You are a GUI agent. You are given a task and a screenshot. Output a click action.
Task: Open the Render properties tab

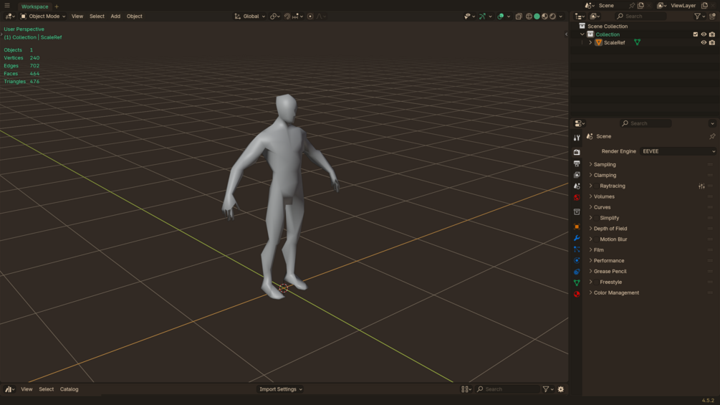click(x=577, y=152)
